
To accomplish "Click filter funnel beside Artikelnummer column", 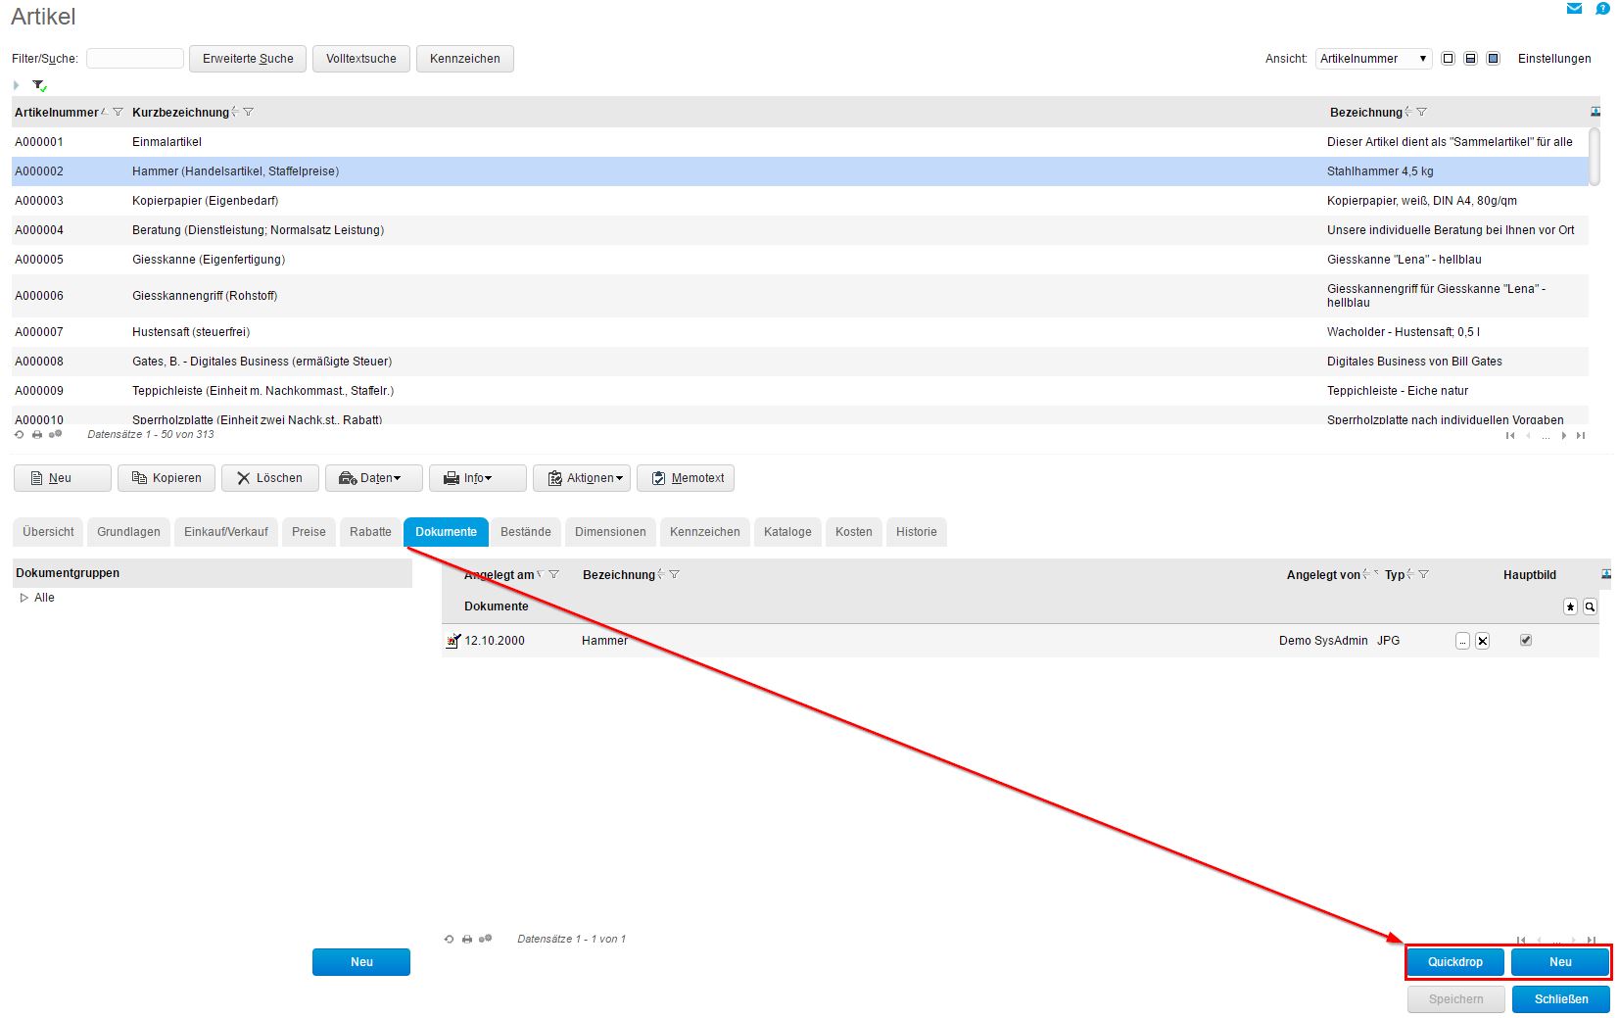I will click(x=119, y=112).
